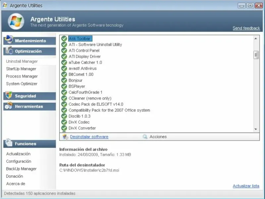Open Process Manager
Screen dimensions: 265x199
(x=22, y=76)
